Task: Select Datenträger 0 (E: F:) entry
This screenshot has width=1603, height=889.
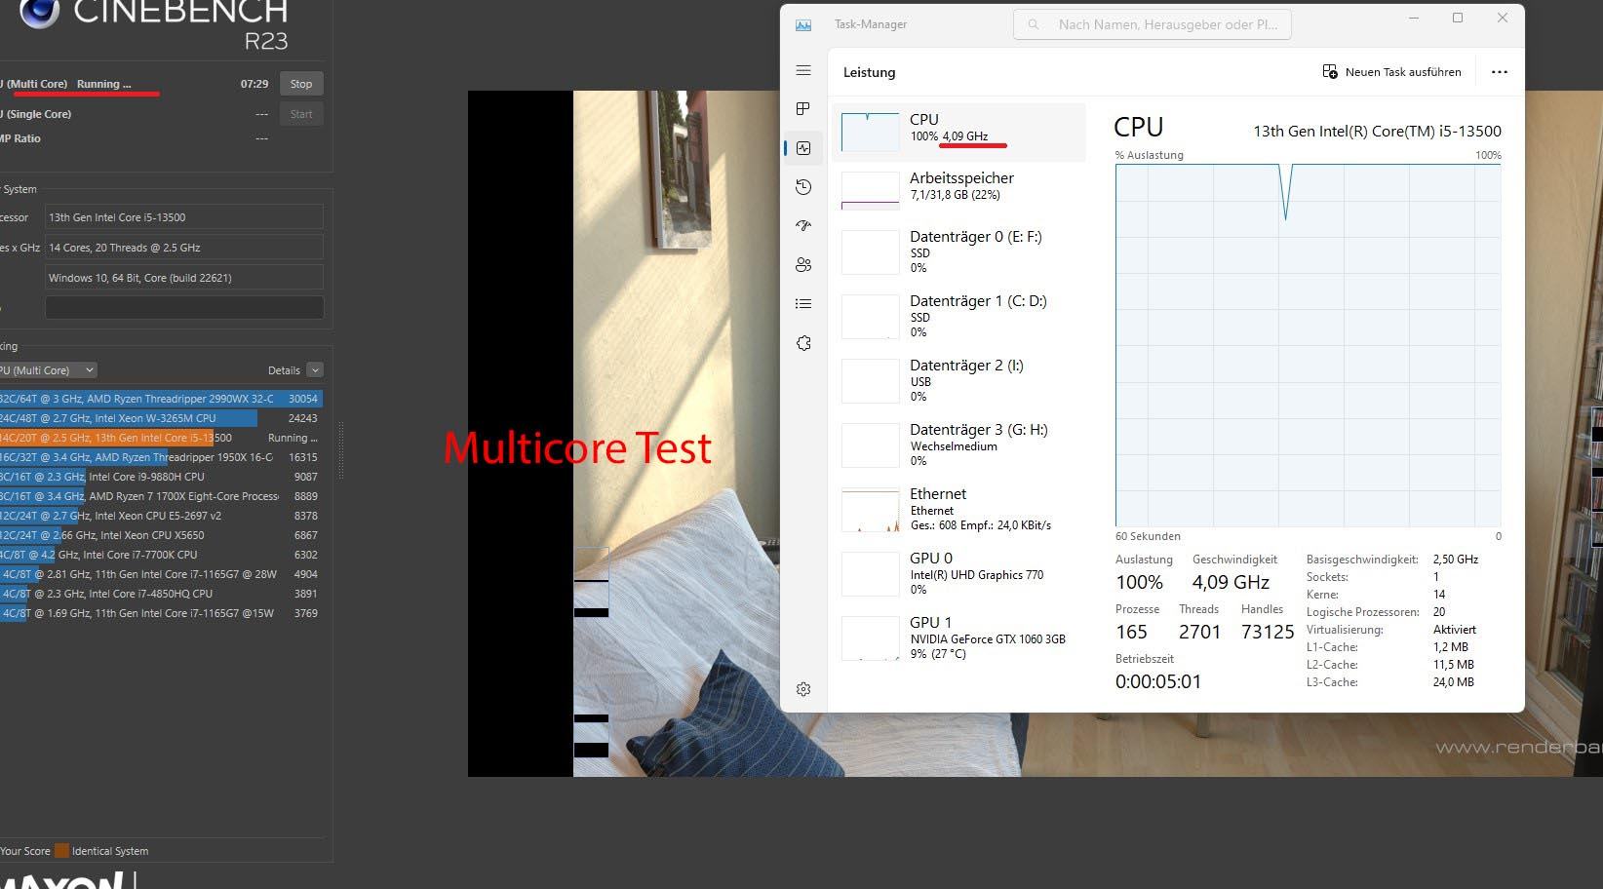Action: [x=959, y=251]
